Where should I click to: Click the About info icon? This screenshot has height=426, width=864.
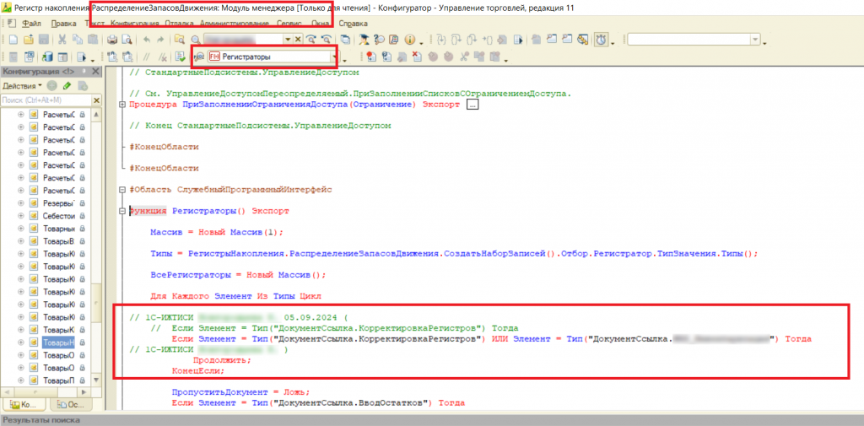pyautogui.click(x=410, y=39)
